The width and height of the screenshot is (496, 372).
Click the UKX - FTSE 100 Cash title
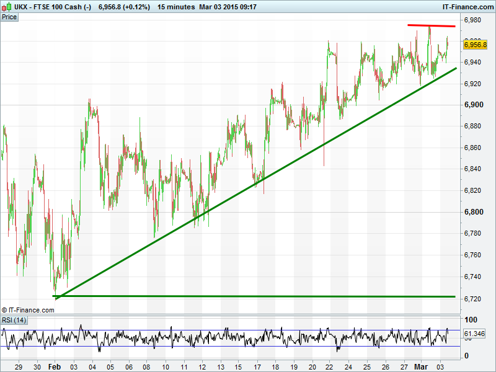point(52,6)
